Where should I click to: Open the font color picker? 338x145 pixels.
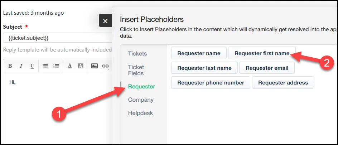69,66
